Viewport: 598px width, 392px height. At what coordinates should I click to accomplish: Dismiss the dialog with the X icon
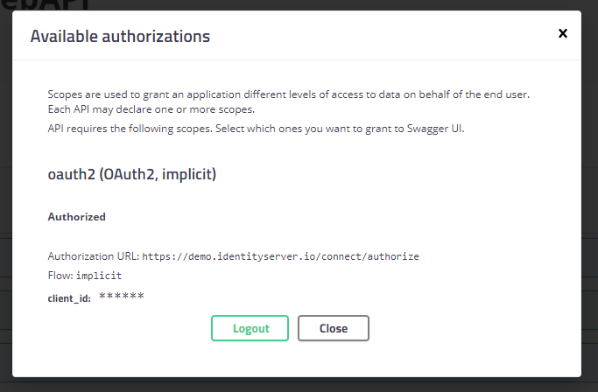pyautogui.click(x=563, y=33)
